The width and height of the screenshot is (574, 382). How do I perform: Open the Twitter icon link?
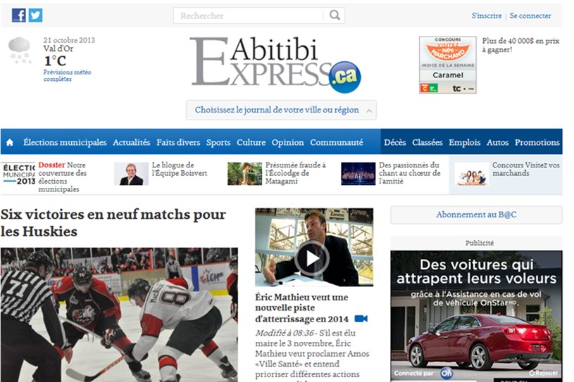[x=35, y=15]
